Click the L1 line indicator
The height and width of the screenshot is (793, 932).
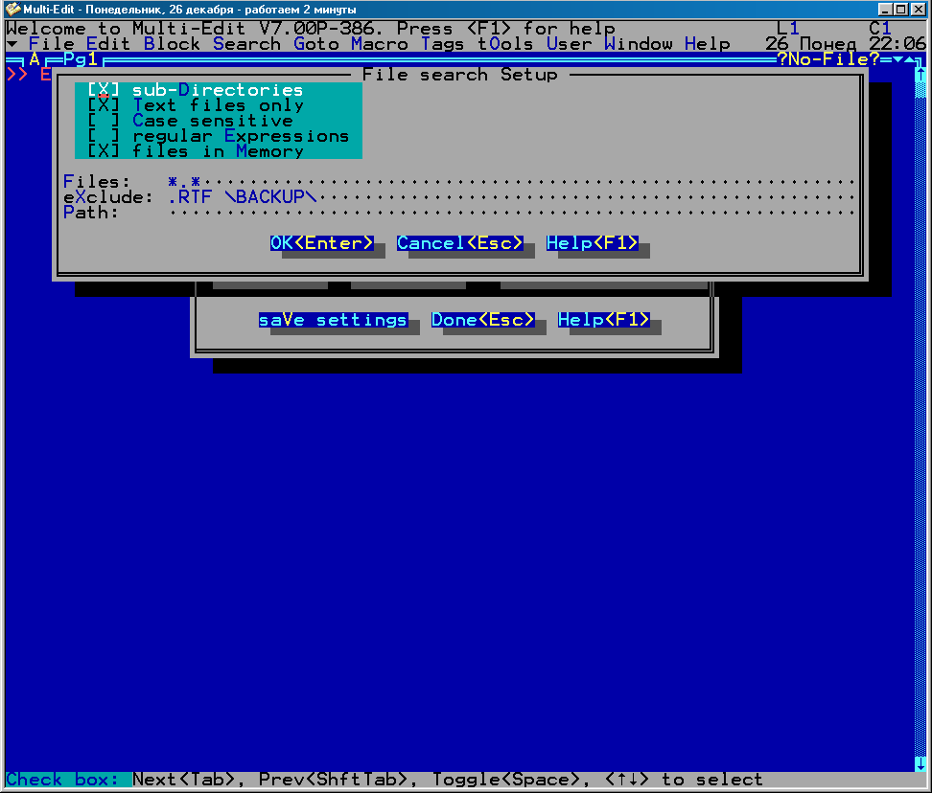click(787, 28)
